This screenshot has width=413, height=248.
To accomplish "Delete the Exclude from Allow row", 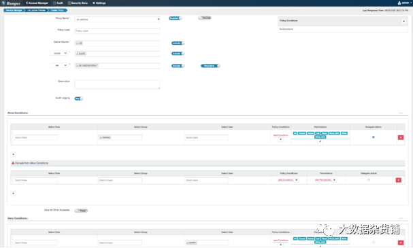I will (399, 180).
